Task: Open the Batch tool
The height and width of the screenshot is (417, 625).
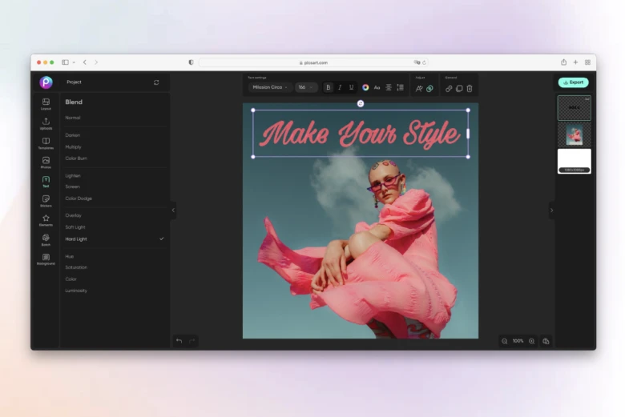Action: point(46,240)
